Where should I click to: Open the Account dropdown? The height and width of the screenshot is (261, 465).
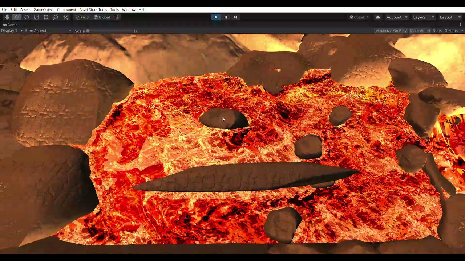397,17
